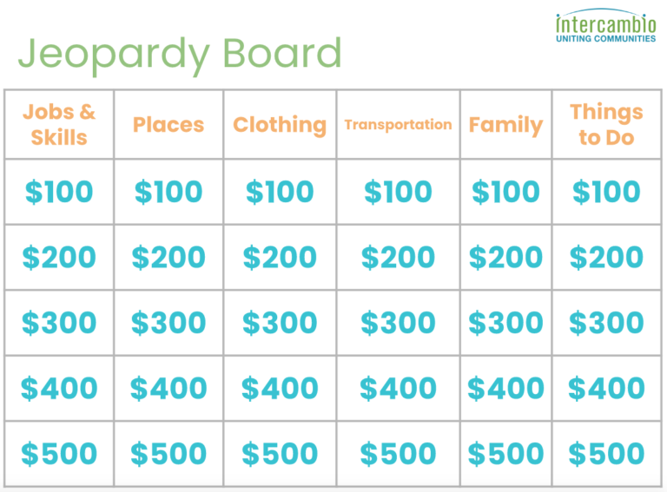667x492 pixels.
Task: Pick Things to Do for $500
Action: pyautogui.click(x=606, y=454)
